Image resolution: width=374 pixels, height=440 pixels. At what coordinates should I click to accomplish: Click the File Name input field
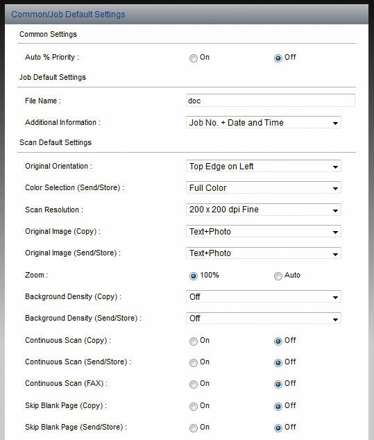click(270, 101)
